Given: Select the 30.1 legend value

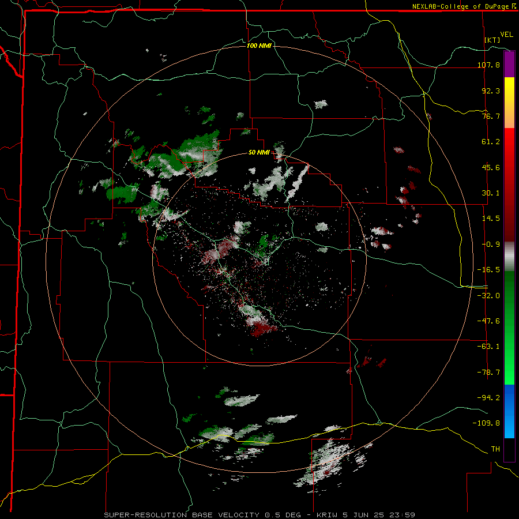Looking at the screenshot, I should 491,193.
